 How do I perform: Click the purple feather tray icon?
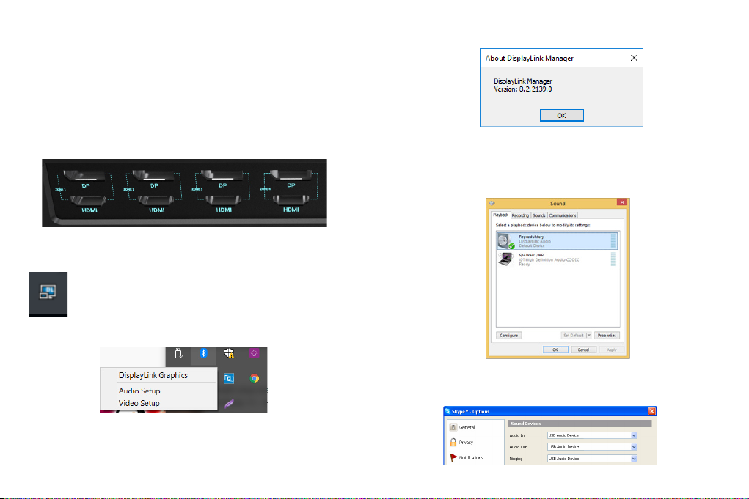pyautogui.click(x=230, y=402)
